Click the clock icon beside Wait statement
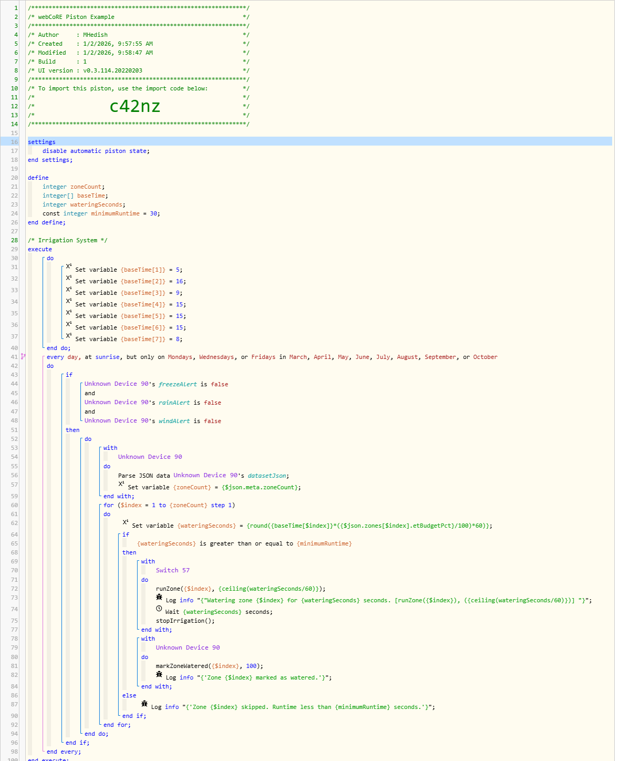 coord(159,609)
